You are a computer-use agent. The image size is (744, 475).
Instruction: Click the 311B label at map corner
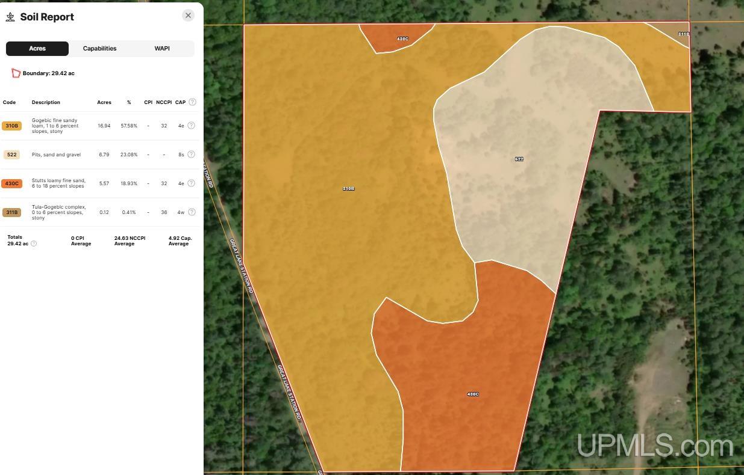(683, 34)
